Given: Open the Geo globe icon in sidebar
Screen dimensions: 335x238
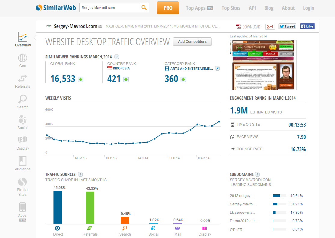Looking at the screenshot, I should [x=23, y=58].
